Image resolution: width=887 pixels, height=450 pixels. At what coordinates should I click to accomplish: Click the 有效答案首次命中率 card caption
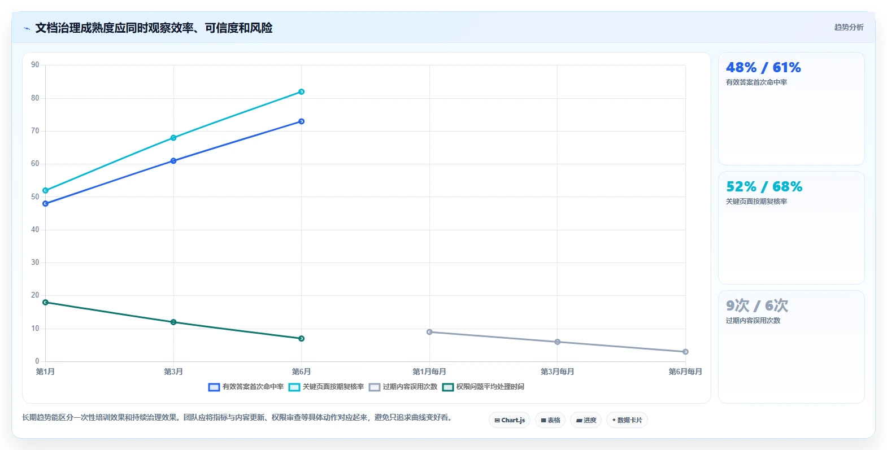[x=756, y=82]
